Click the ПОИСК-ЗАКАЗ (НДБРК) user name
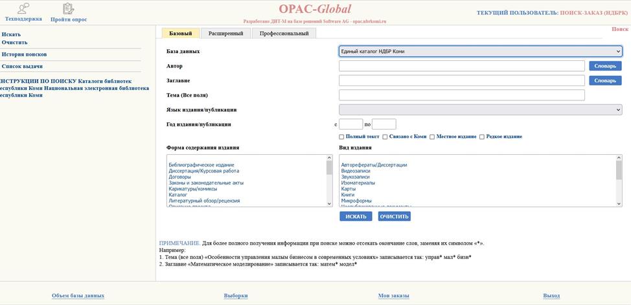 click(x=593, y=13)
